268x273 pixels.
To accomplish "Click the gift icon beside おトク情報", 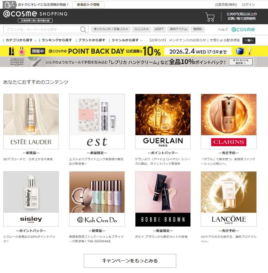I will click(x=10, y=5).
